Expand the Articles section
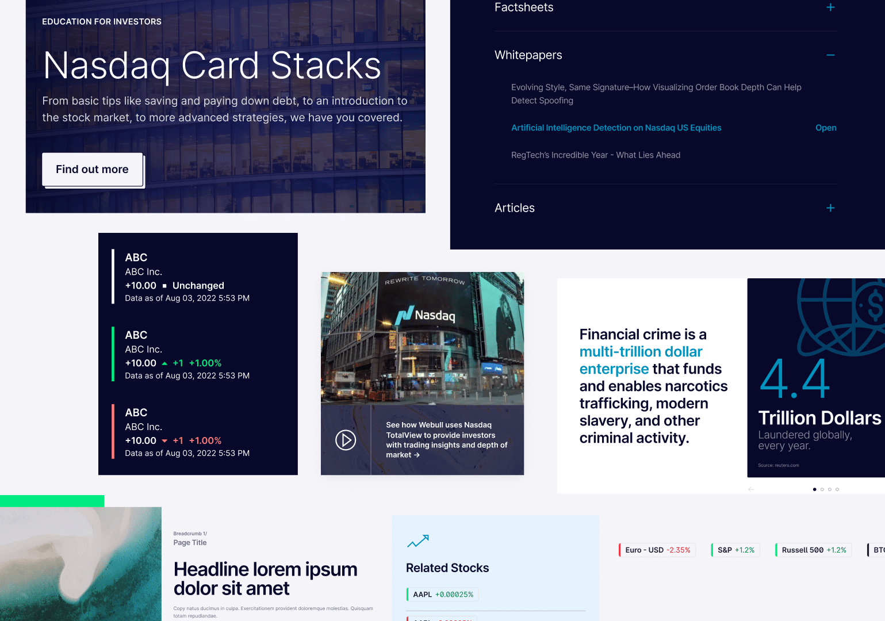The image size is (885, 621). [x=830, y=208]
